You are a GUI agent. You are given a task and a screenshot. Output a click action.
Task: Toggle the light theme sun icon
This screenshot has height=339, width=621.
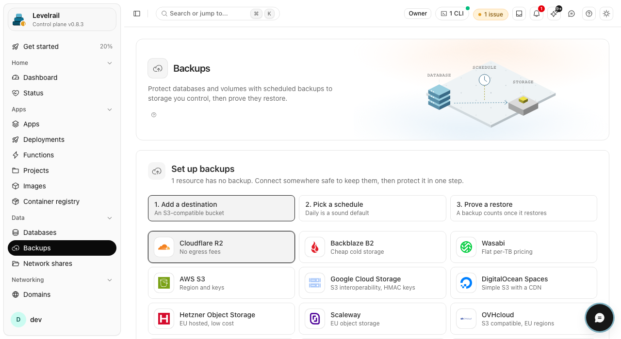(606, 14)
